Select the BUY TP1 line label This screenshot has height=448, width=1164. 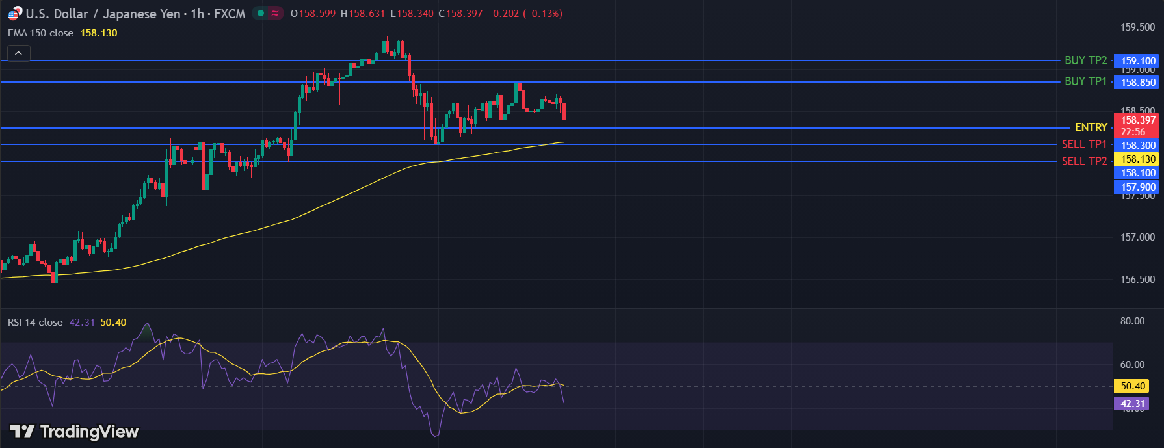tap(1085, 81)
